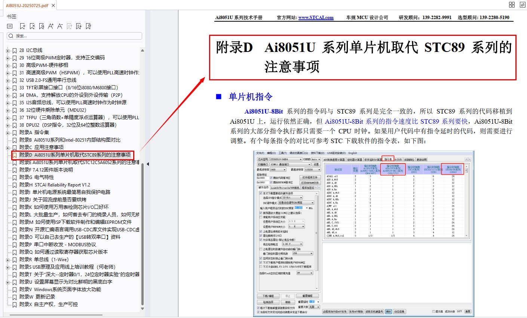The image size is (527, 318).
Task: Increase bookmark font size with A+ icon
Action: pos(50,26)
